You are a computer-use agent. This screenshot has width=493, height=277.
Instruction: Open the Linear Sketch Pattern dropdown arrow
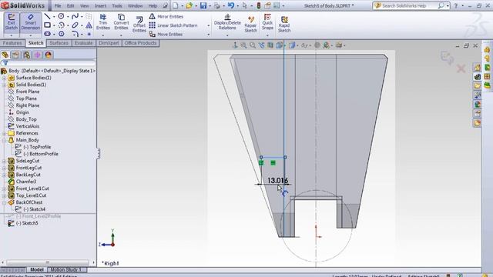[x=208, y=25]
